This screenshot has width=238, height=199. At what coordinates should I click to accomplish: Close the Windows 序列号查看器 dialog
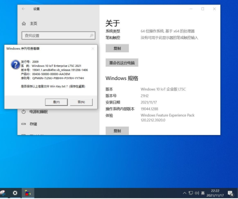(x=93, y=49)
